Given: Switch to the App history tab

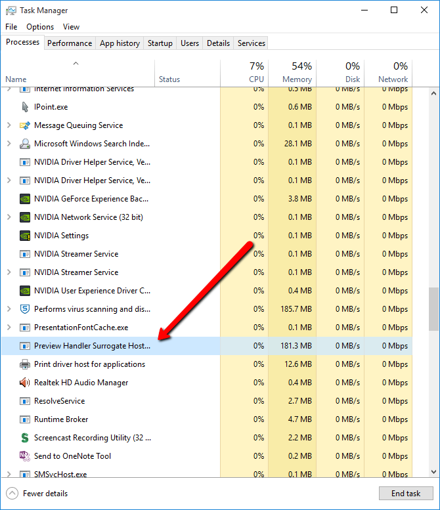Looking at the screenshot, I should tap(120, 43).
